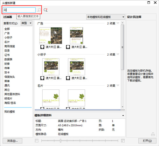This screenshot has width=159, height=146.
Task: Click the 浏览(B)... button
Action: 12,141
